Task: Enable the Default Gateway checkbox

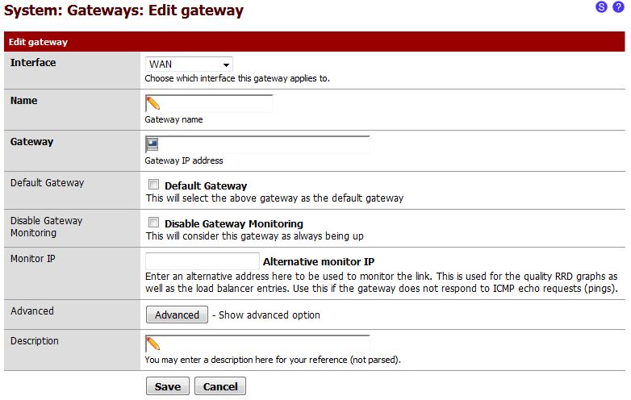Action: point(153,185)
